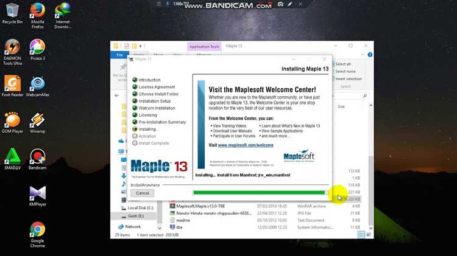Open Picasa 3 desktop shortcut
Image resolution: width=457 pixels, height=256 pixels.
(37, 50)
